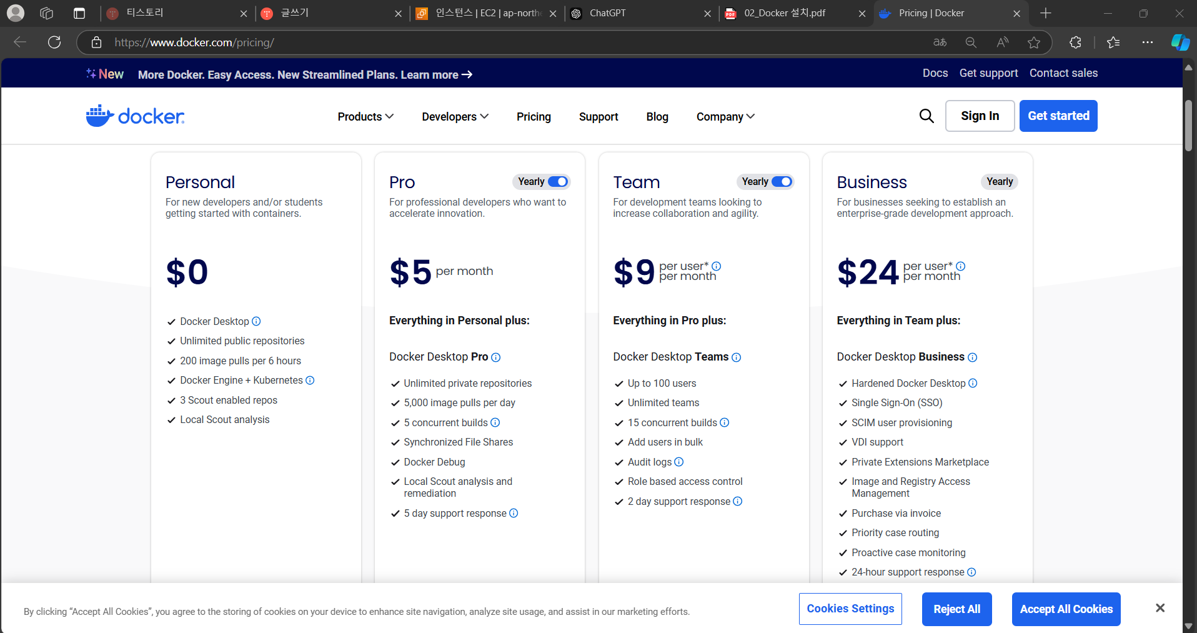Expand the Developers dropdown menu
This screenshot has height=633, width=1197.
[x=455, y=117]
